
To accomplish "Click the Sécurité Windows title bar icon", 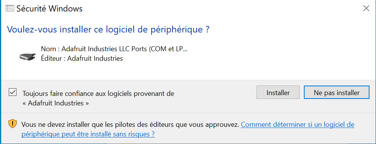I will click(10, 9).
